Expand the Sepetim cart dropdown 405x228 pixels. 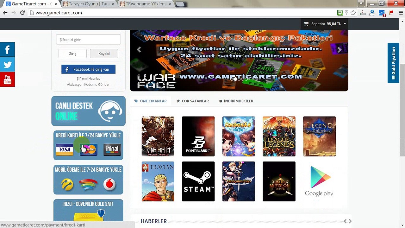coord(325,24)
